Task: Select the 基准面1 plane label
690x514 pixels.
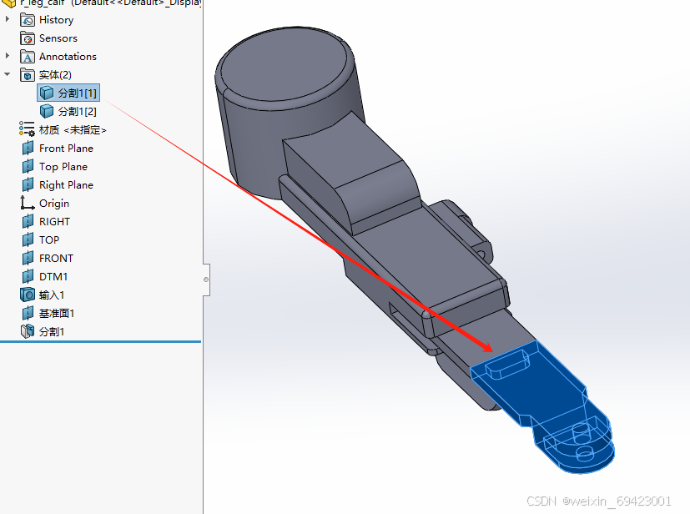Action: tap(57, 314)
